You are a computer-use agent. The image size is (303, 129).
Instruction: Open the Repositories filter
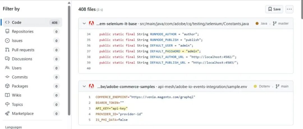33,31
